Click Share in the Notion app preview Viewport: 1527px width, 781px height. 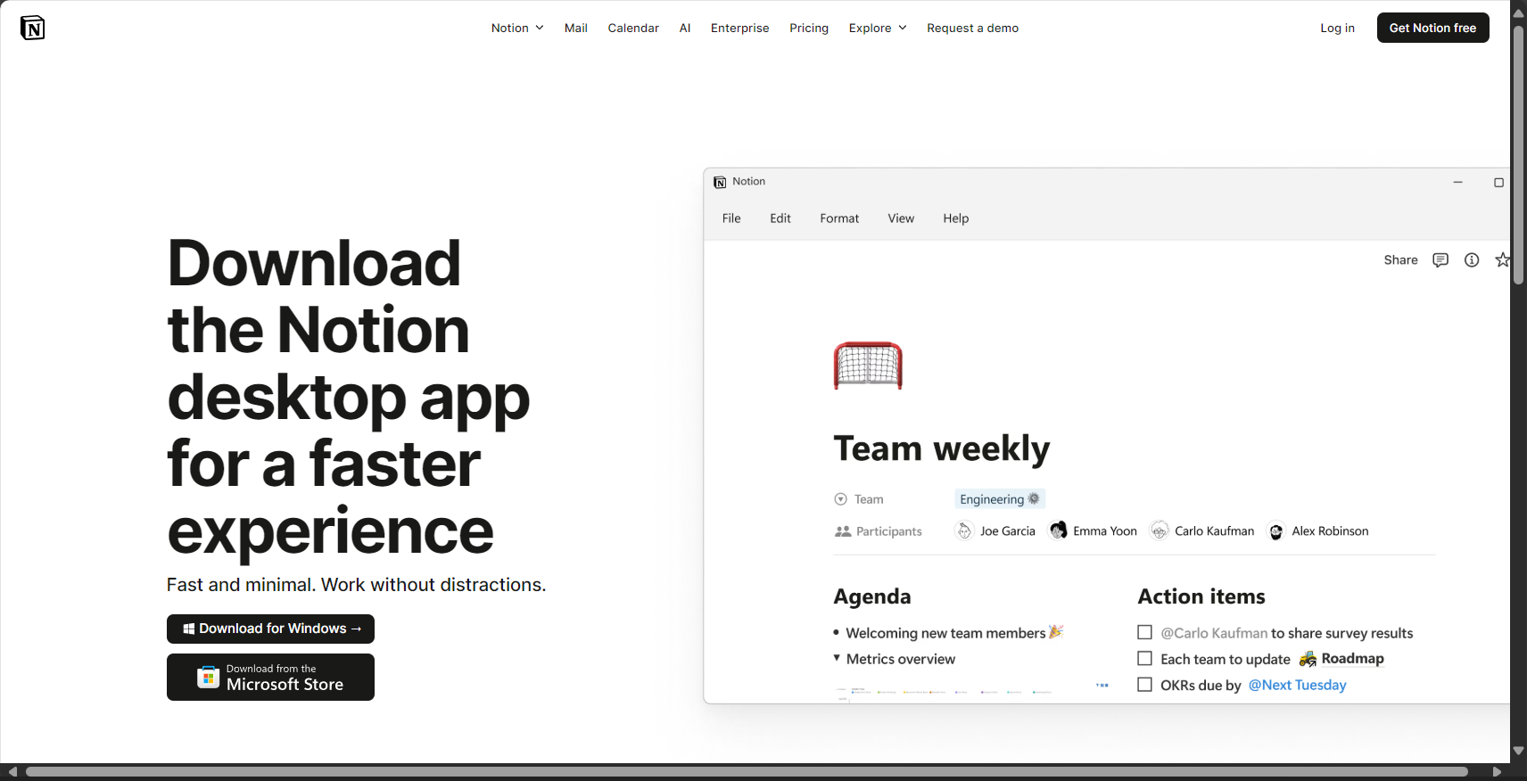(x=1400, y=260)
